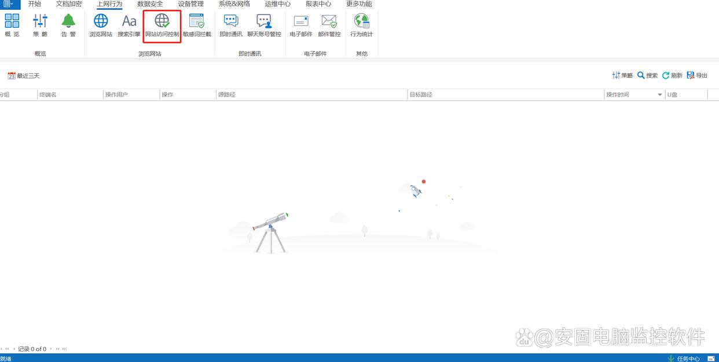
Task: Sort by 终端名 column header
Action: pos(69,94)
